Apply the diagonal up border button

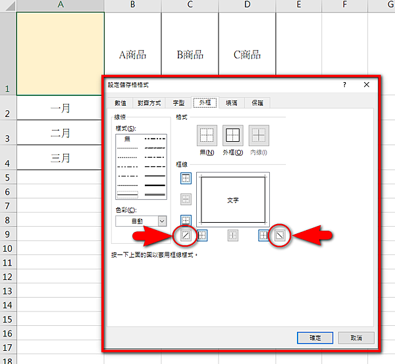coord(186,235)
